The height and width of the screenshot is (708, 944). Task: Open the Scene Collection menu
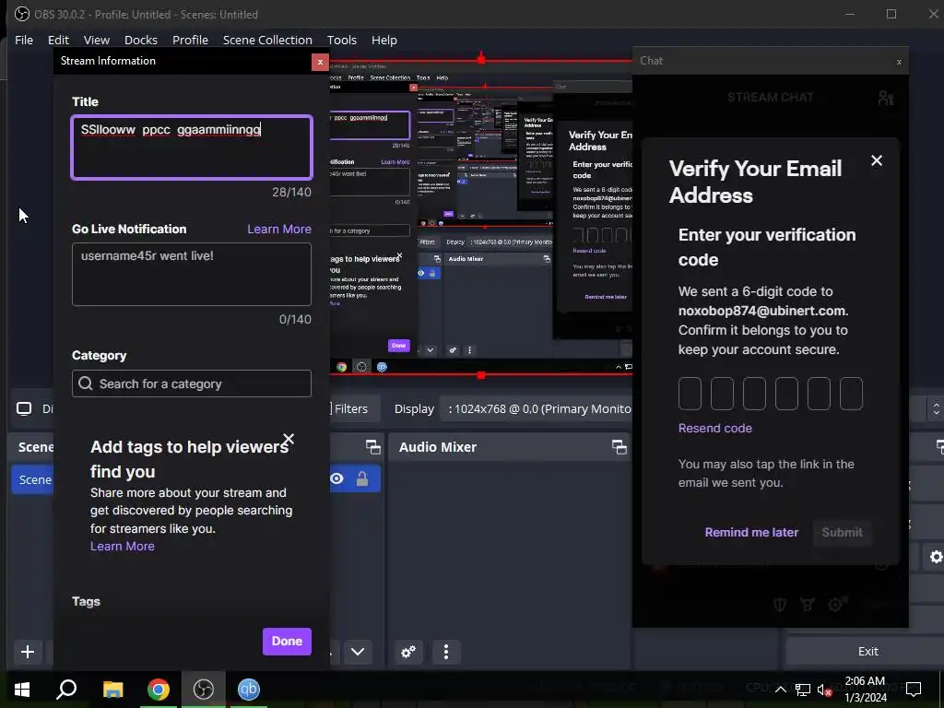(x=267, y=40)
